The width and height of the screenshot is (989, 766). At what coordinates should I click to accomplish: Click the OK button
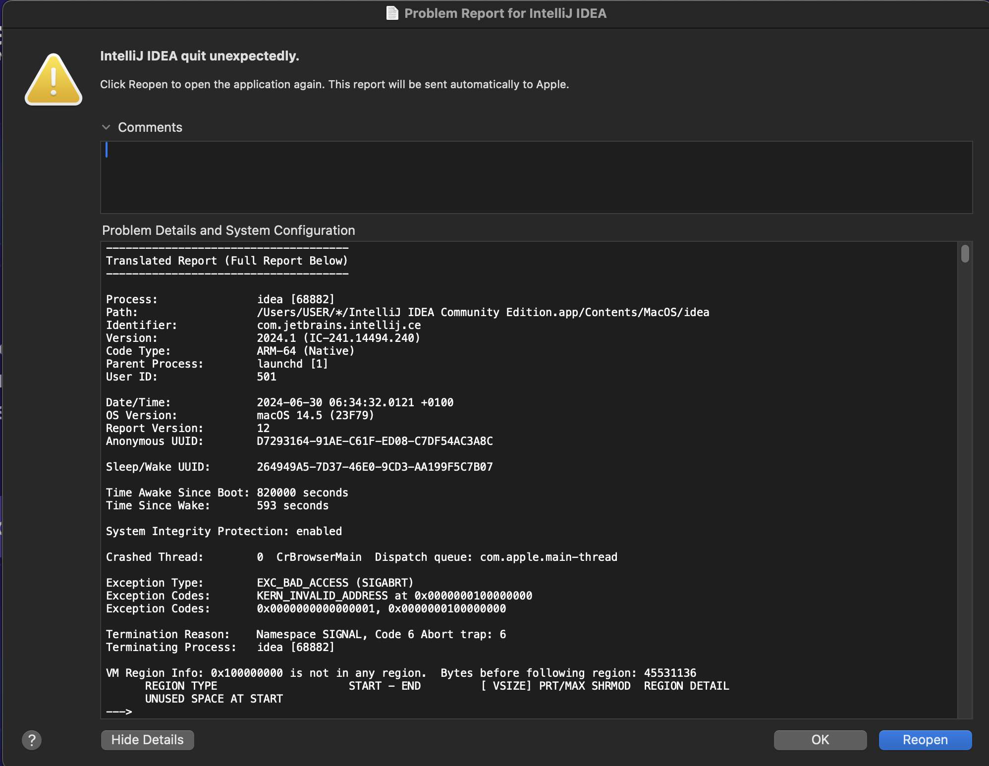[820, 740]
